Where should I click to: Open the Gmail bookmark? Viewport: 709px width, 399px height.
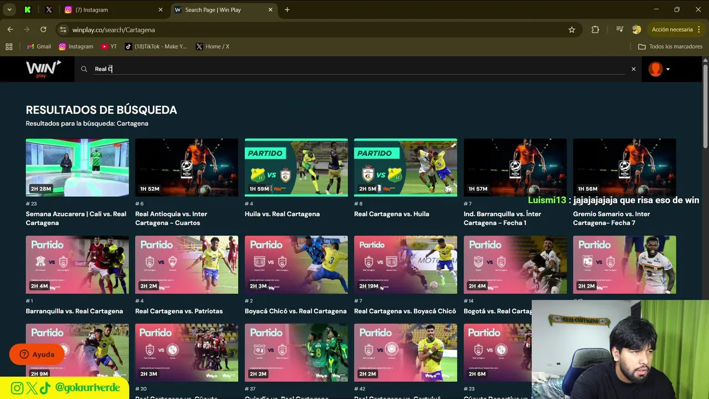coord(39,47)
